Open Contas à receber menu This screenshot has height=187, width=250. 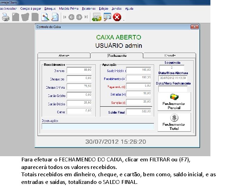coord(8,9)
